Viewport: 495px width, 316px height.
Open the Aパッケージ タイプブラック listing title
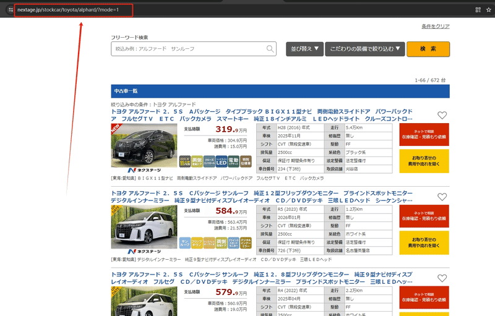[262, 115]
